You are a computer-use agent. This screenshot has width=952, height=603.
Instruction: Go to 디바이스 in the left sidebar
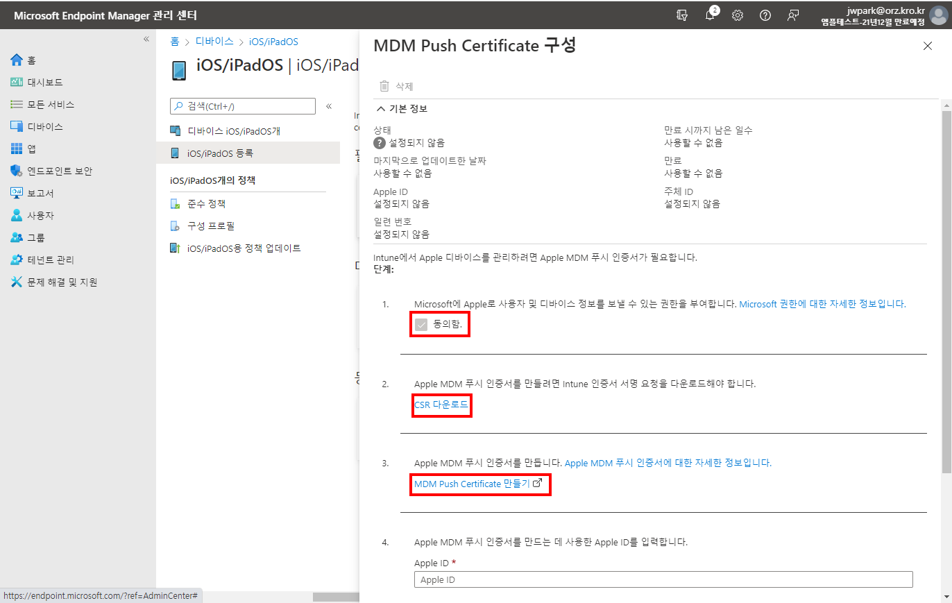click(37, 127)
